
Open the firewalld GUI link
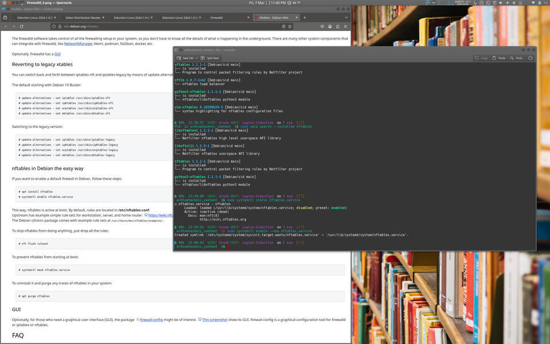click(x=57, y=54)
